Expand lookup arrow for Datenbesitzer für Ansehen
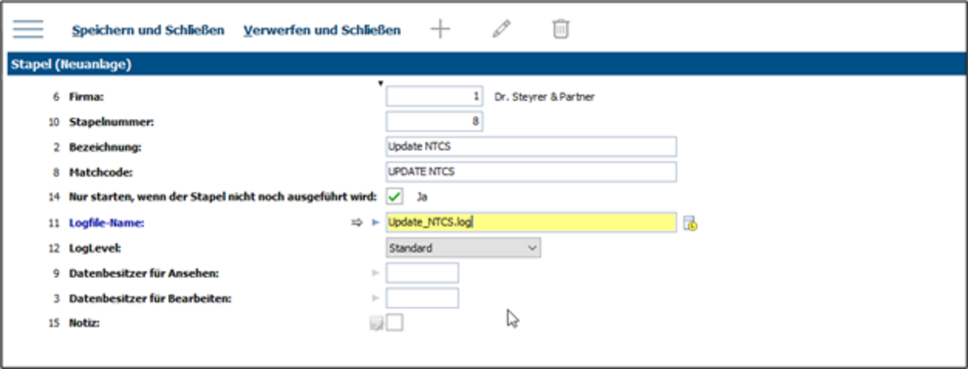 (x=375, y=272)
